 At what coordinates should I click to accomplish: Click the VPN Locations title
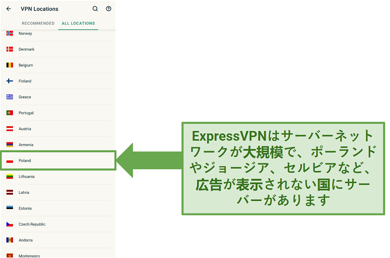tap(40, 9)
